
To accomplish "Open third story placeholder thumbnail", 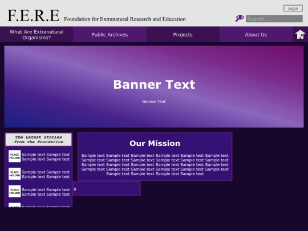I will click(14, 191).
